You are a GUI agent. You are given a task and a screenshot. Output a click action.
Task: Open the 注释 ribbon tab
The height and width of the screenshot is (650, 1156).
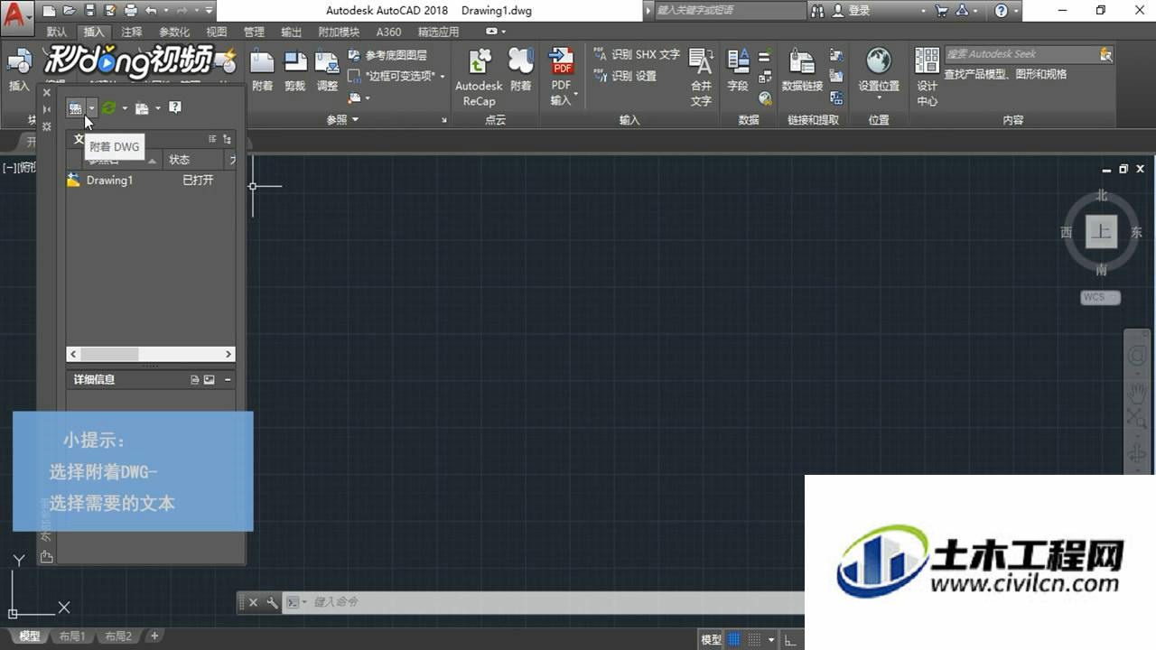pos(132,32)
